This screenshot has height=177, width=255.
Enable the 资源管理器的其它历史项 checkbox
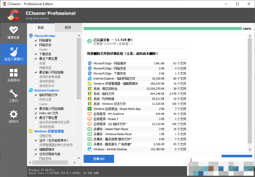point(36,145)
